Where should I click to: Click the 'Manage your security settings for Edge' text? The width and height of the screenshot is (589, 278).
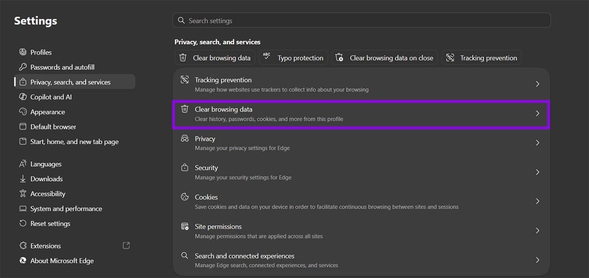[243, 177]
